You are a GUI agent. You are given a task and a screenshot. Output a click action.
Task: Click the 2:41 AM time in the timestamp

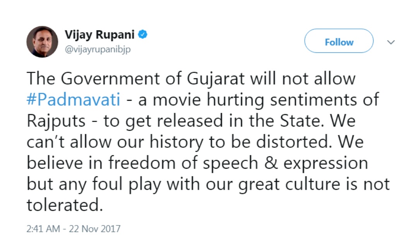(x=43, y=228)
